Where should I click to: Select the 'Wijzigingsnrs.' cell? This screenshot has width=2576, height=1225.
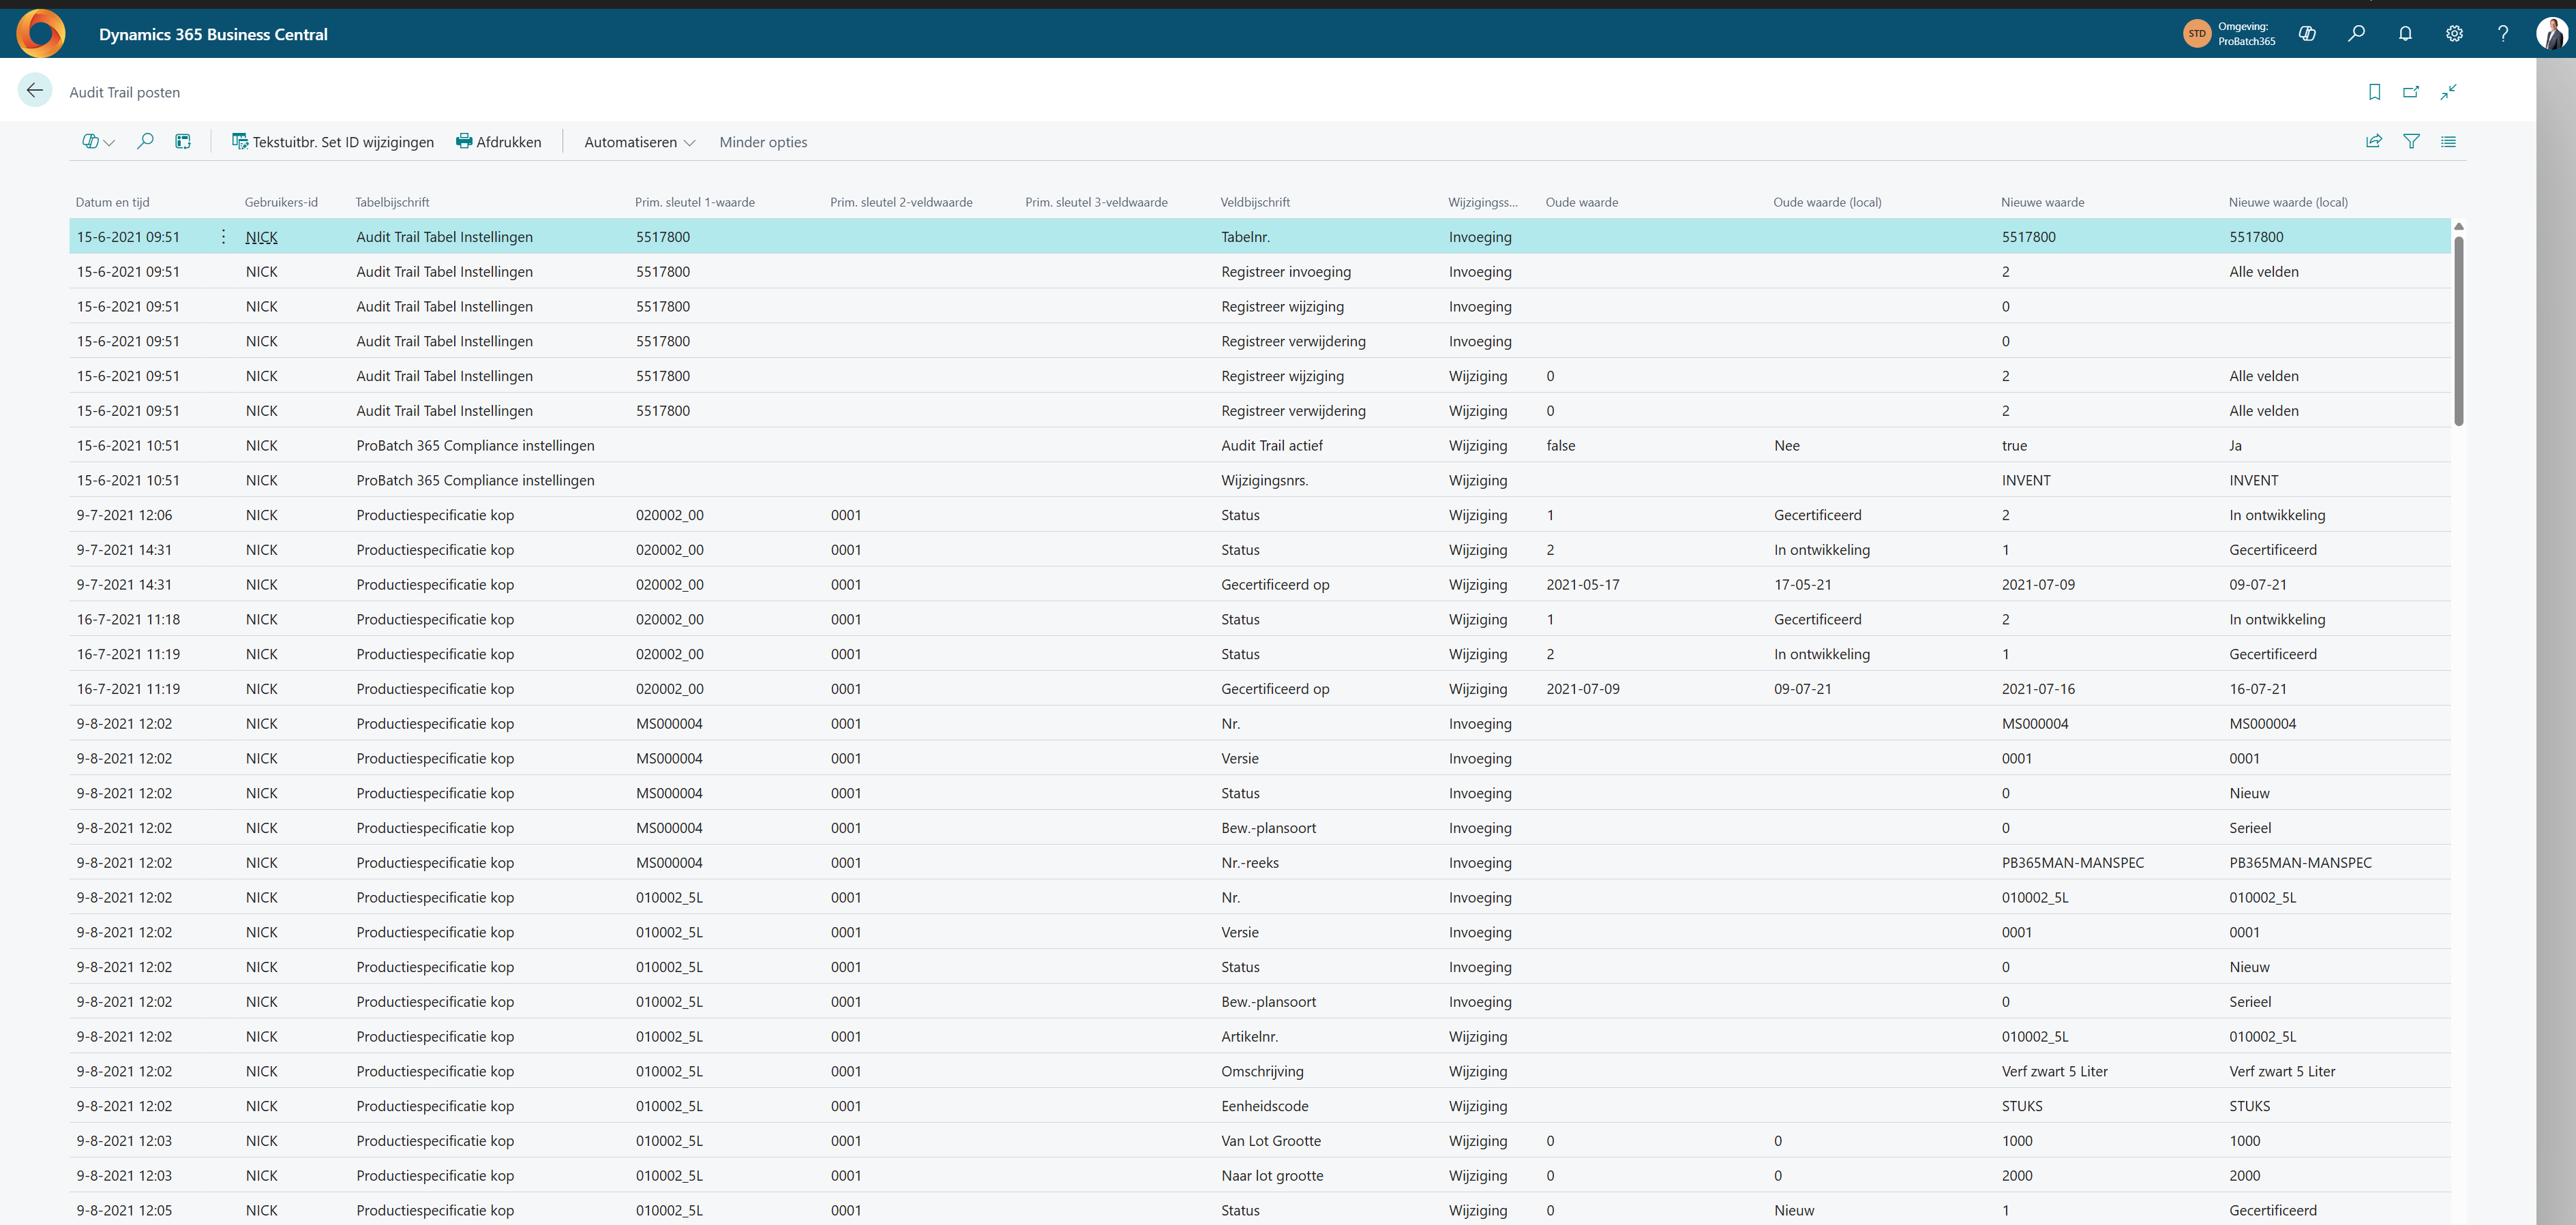[1264, 480]
